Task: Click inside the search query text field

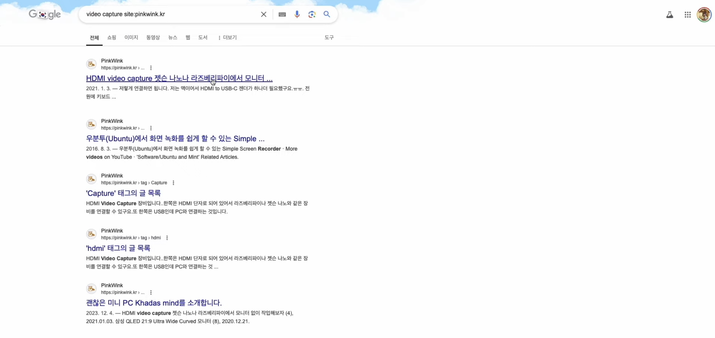Action: coord(169,14)
